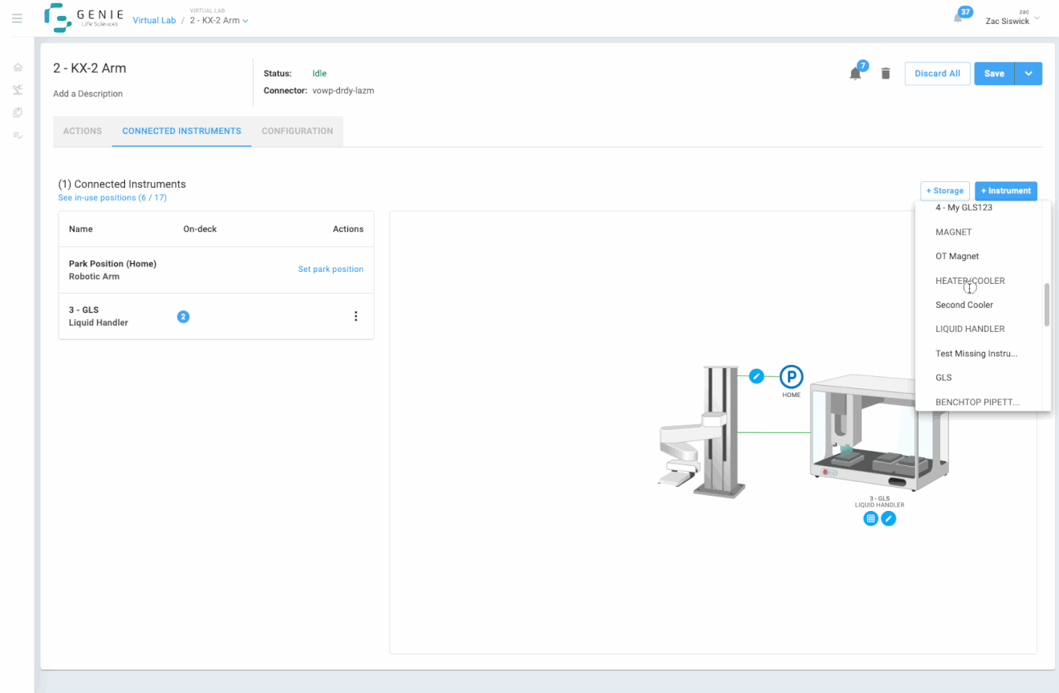Viewport: 1059px width, 693px height.
Task: Click the Save button
Action: click(x=994, y=73)
